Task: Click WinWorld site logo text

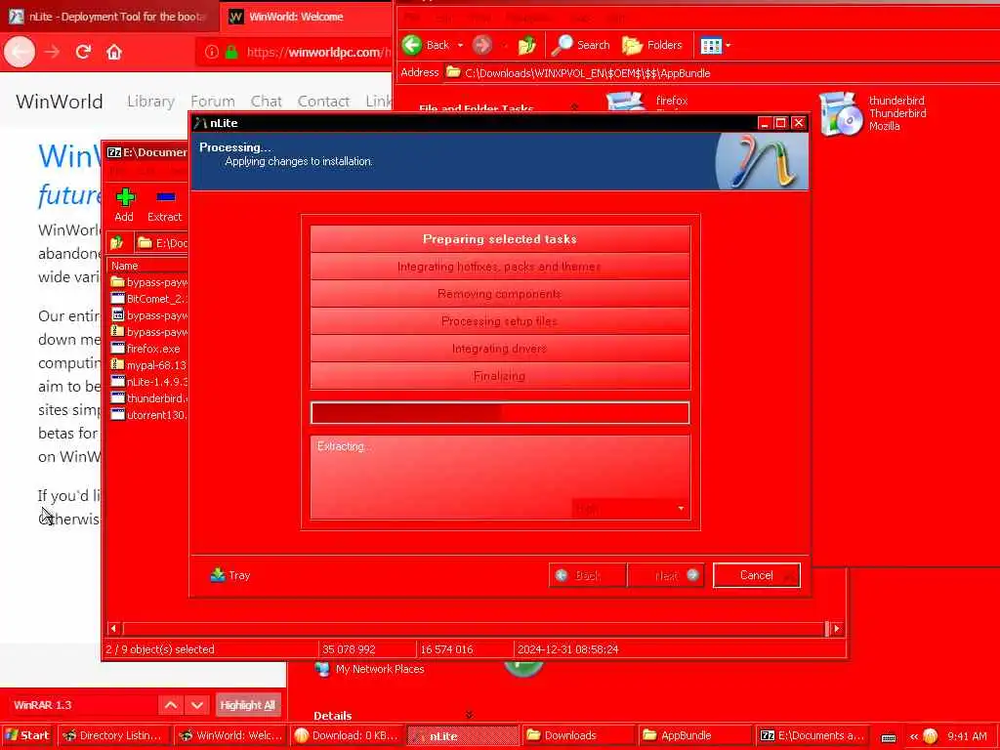Action: [x=60, y=102]
